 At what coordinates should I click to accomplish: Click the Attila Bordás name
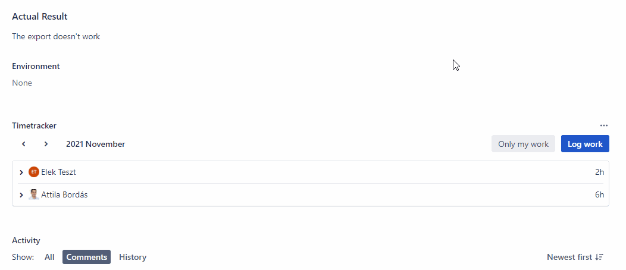pos(64,195)
